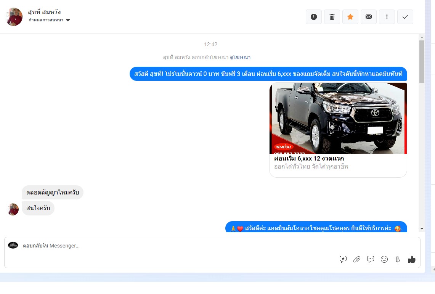Select the message สนใจครับ
Screen dimensions: 435x294
pos(38,208)
